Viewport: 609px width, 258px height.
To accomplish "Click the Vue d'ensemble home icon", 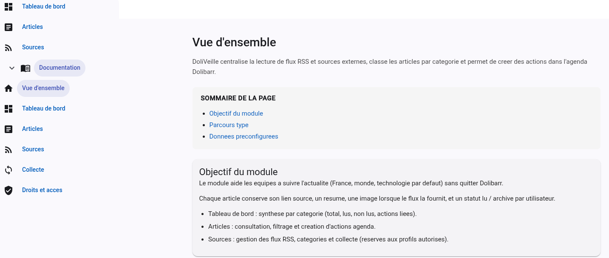I will point(8,88).
